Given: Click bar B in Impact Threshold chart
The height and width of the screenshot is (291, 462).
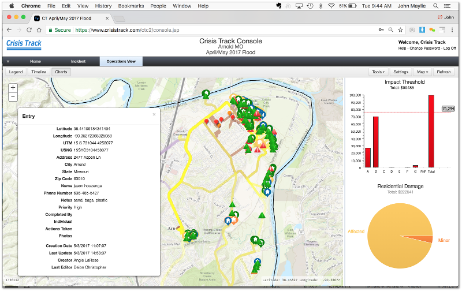Looking at the screenshot, I should 376,142.
